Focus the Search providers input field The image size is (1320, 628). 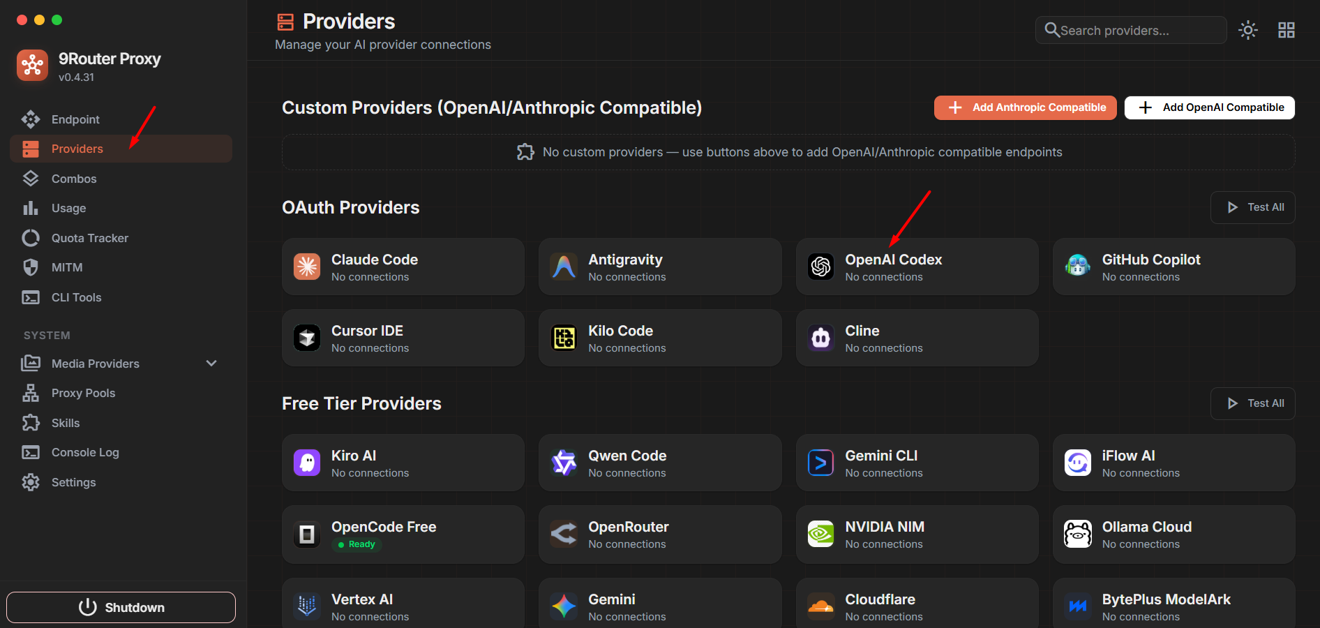point(1131,30)
